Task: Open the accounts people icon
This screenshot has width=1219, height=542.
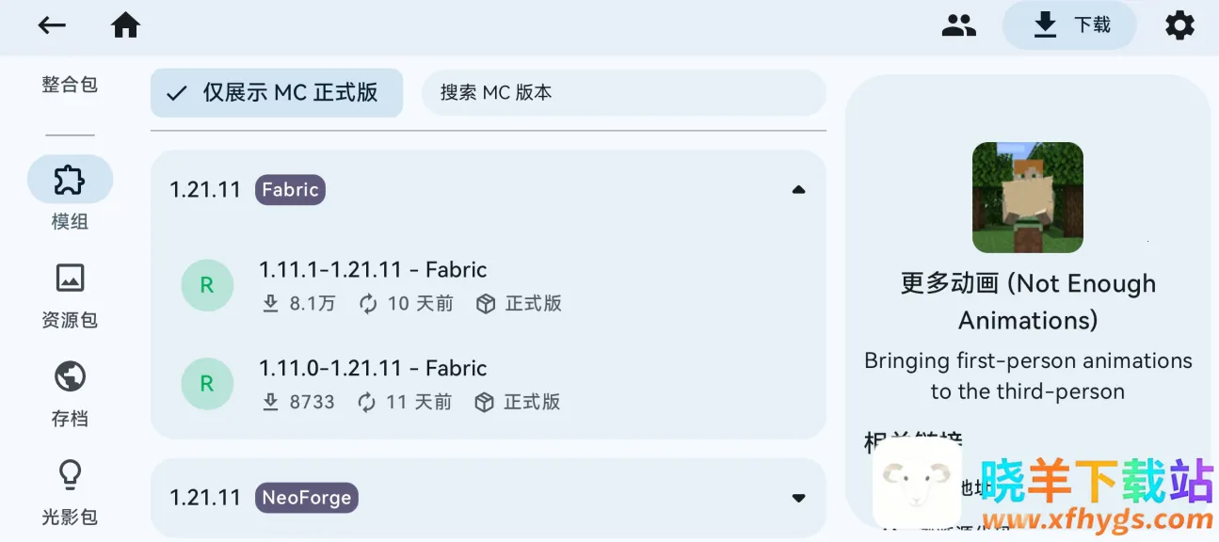Action: pyautogui.click(x=958, y=25)
